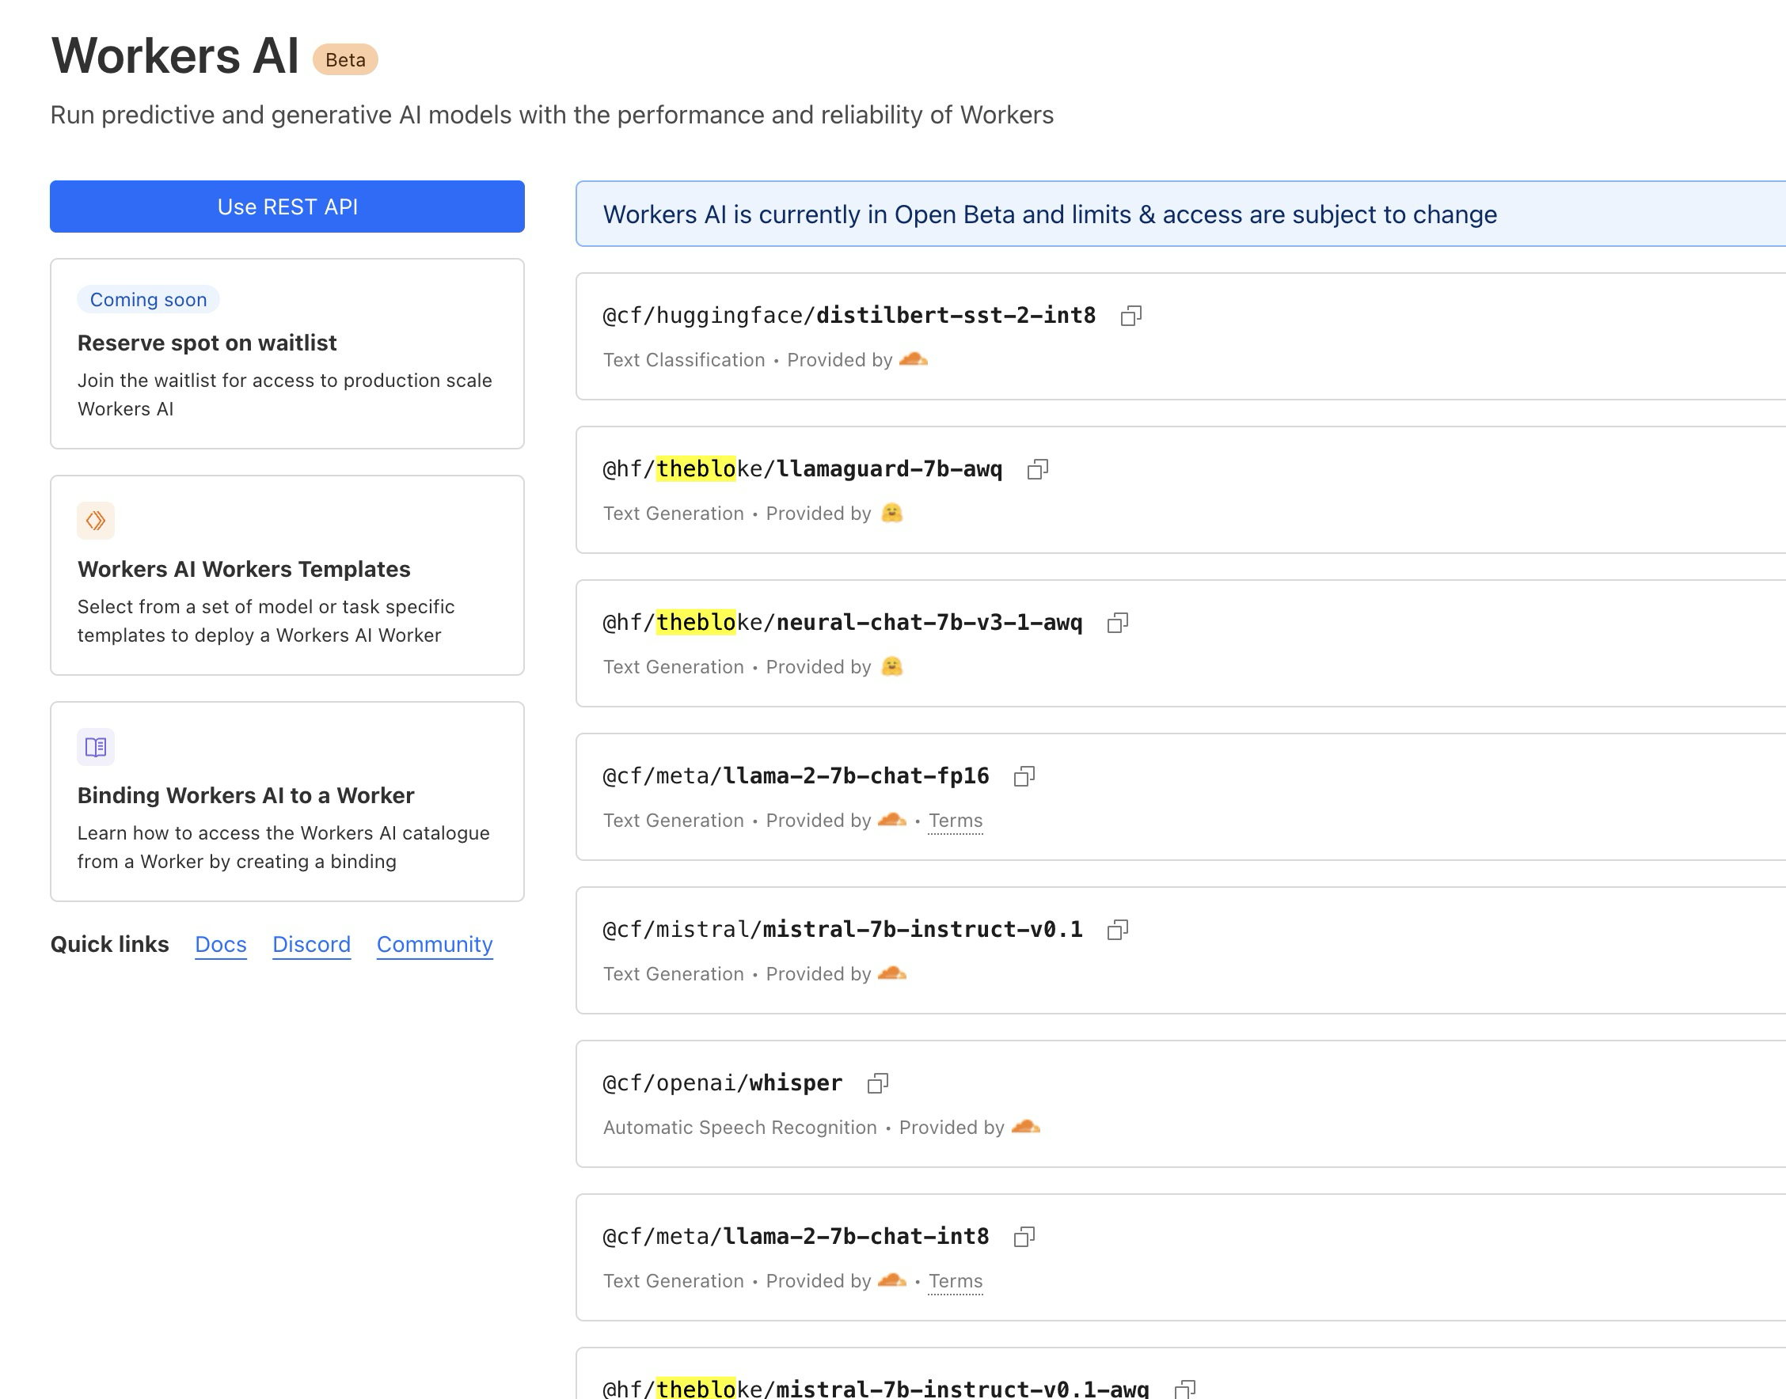Copy the whisper model name
This screenshot has width=1786, height=1399.
[879, 1082]
